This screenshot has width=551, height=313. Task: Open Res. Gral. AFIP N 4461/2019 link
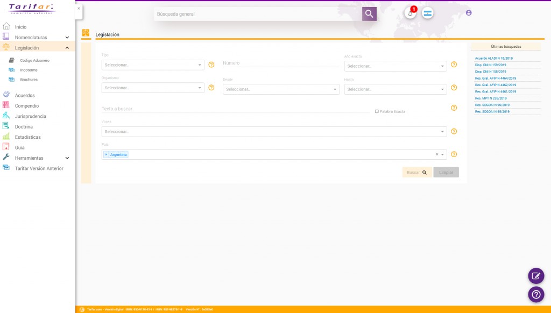click(x=496, y=91)
